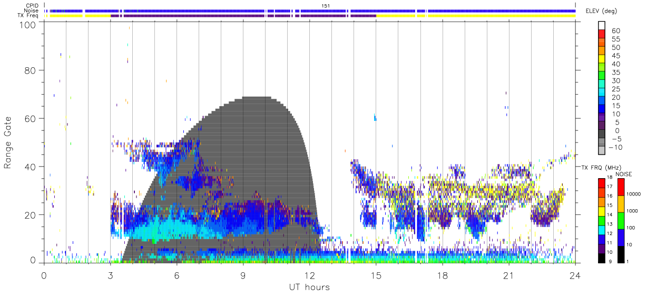Image resolution: width=647 pixels, height=298 pixels.
Task: Click the 12 tick on UT axis
Action: click(309, 275)
